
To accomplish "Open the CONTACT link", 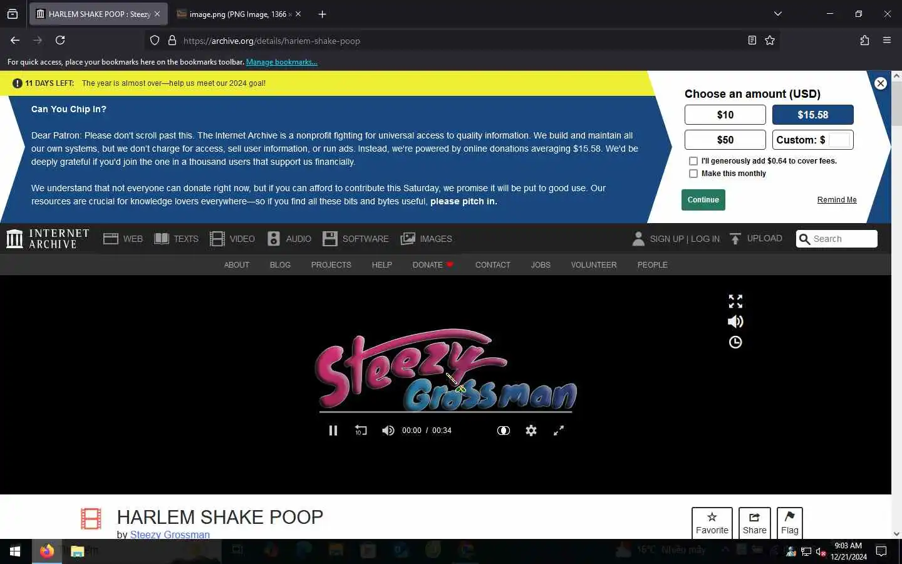I will click(493, 265).
